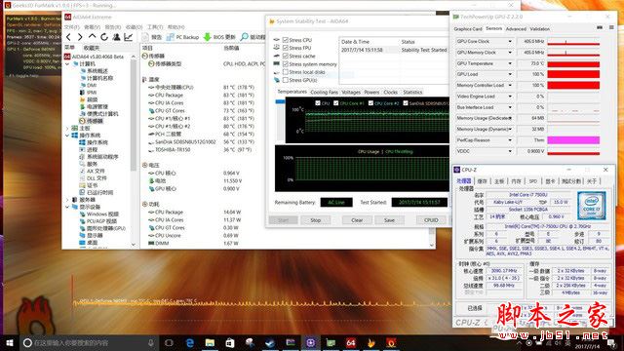The width and height of the screenshot is (624, 351).
Task: Switch to Voltages tab
Action: (351, 92)
